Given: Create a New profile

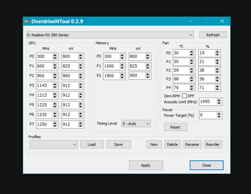Looking at the screenshot, I should pyautogui.click(x=154, y=144).
